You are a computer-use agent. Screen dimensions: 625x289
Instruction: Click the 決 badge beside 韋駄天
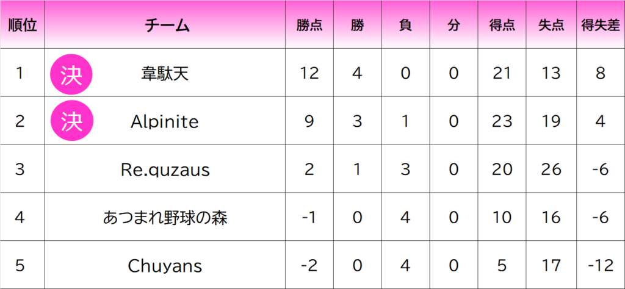(71, 73)
